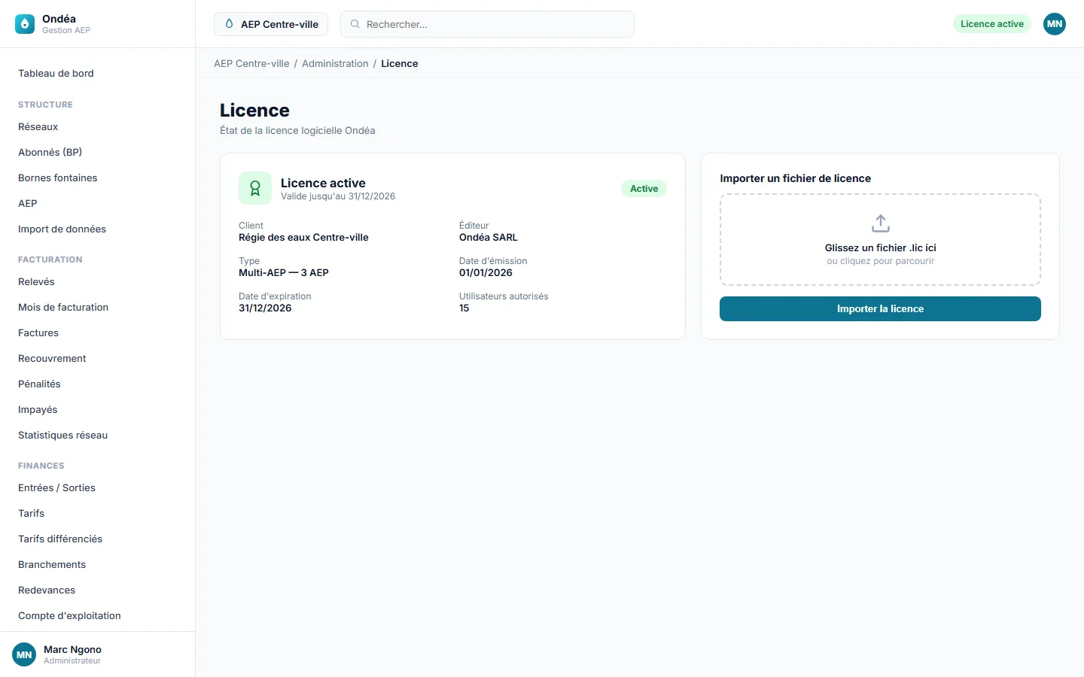Open Import de données
The height and width of the screenshot is (677, 1084).
[97, 229]
